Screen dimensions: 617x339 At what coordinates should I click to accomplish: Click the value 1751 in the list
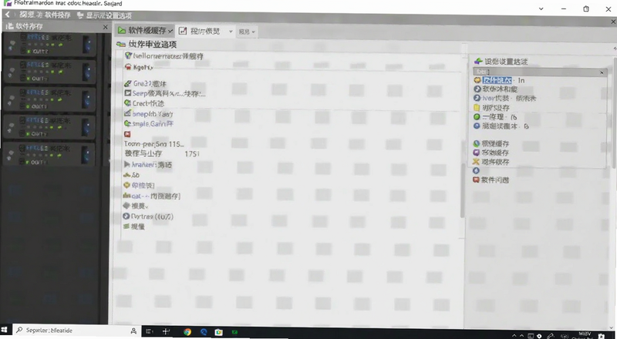192,154
